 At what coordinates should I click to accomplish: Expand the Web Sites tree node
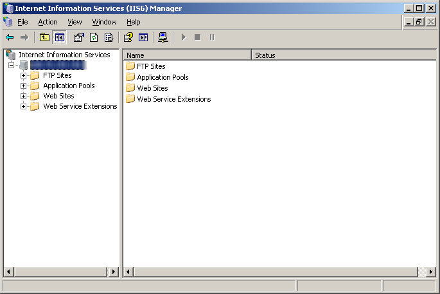coord(23,96)
